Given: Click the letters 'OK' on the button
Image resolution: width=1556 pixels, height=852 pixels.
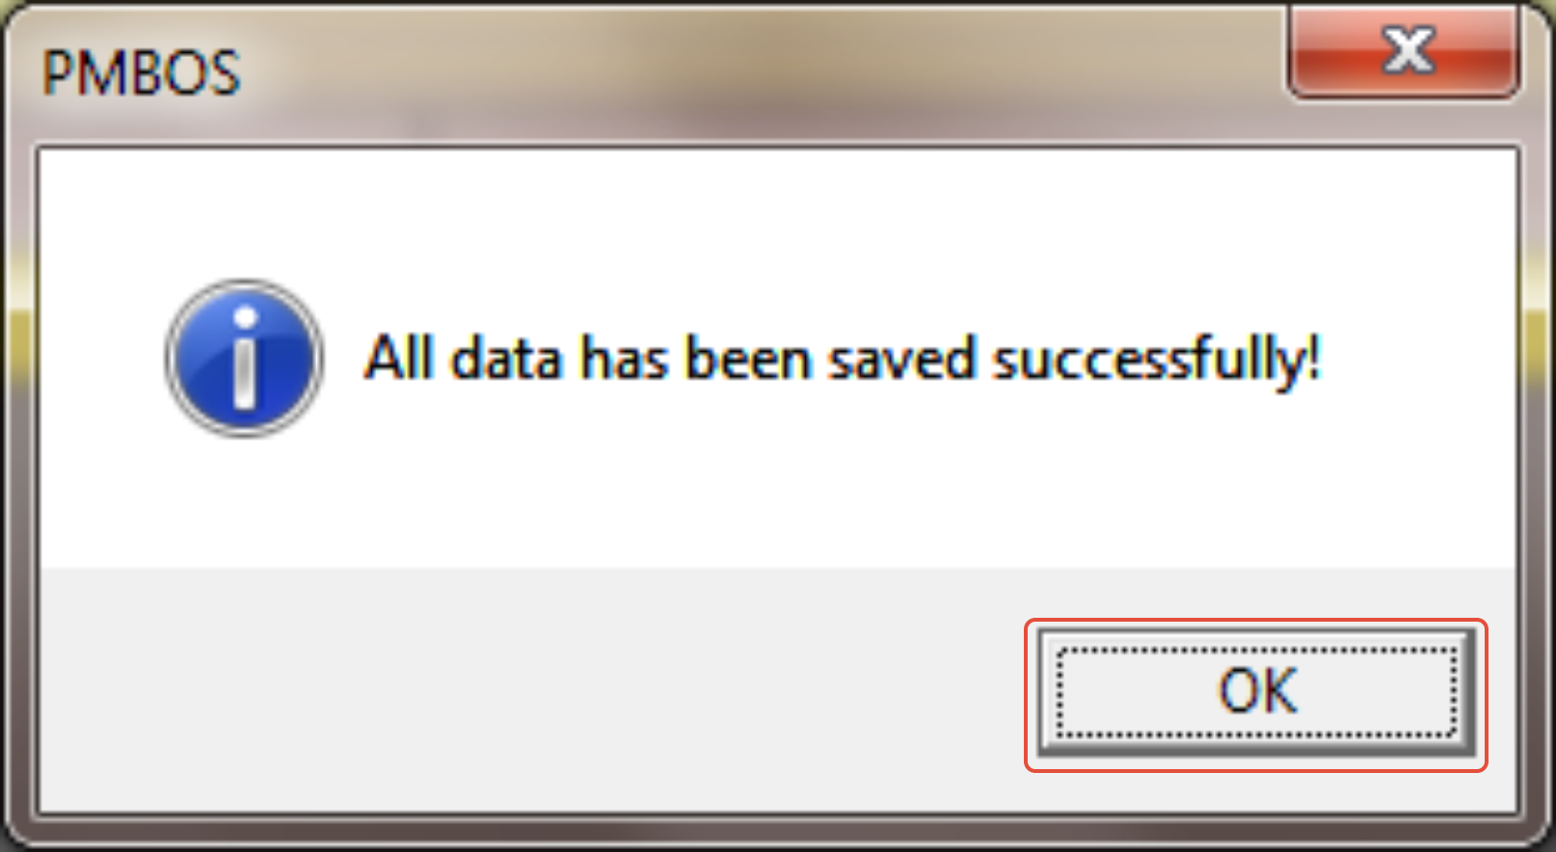Looking at the screenshot, I should [1258, 692].
